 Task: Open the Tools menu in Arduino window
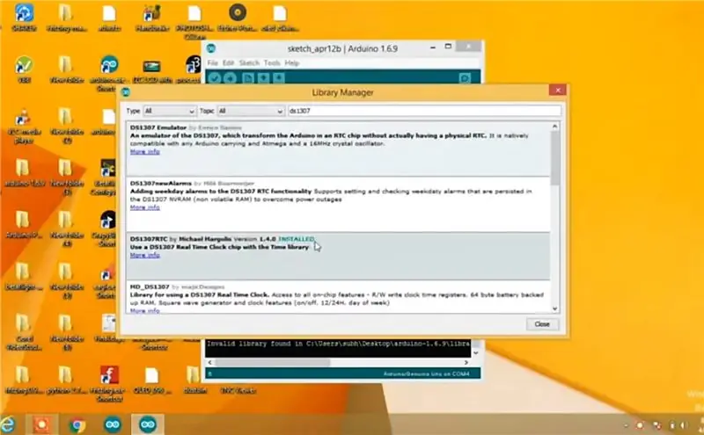272,62
